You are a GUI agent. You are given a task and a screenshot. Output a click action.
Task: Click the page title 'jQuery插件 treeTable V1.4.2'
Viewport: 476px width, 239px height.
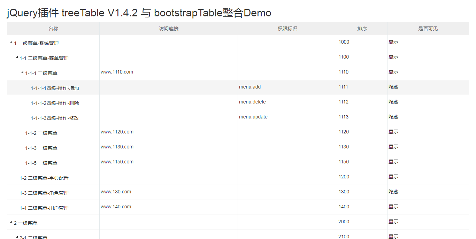(x=72, y=13)
